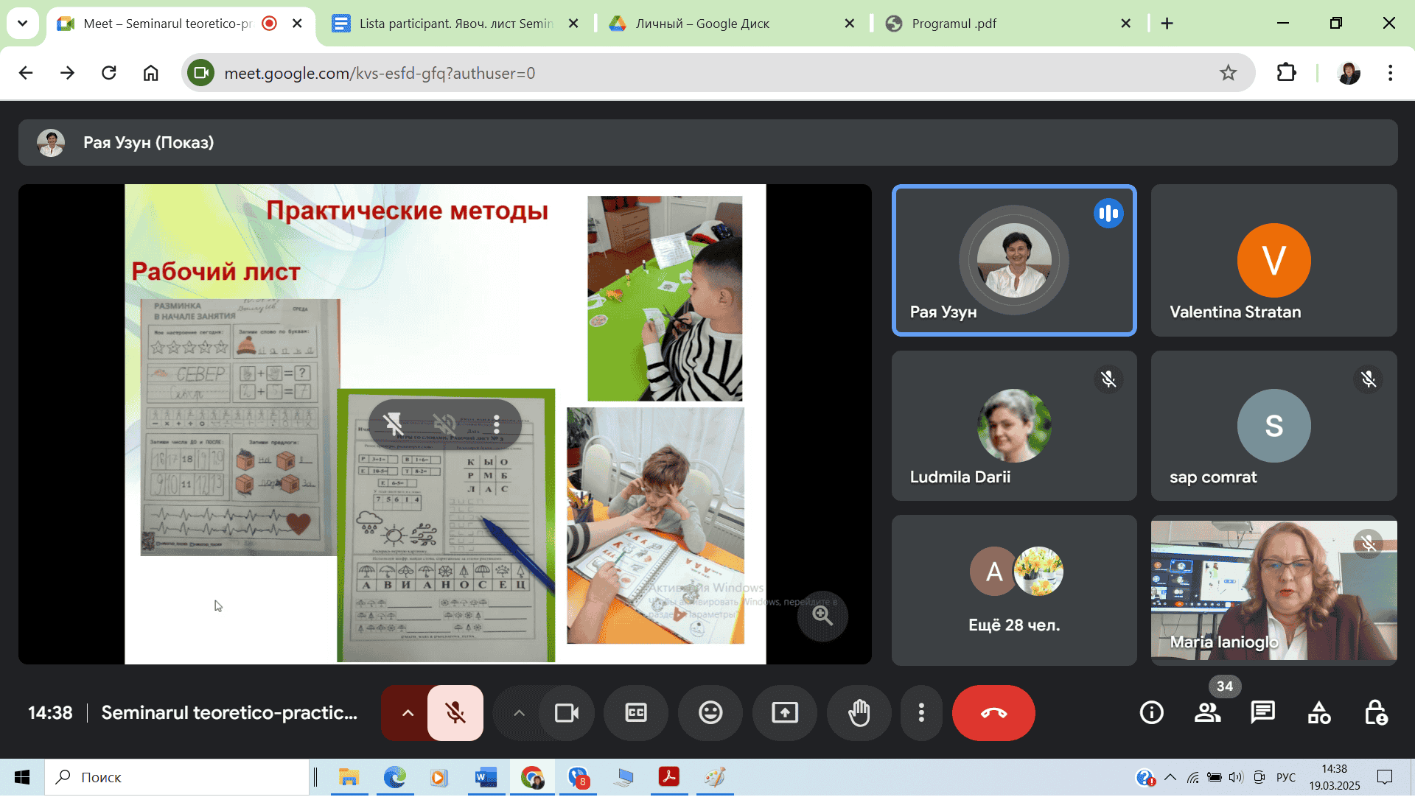Click the raise hand icon
Viewport: 1415px width, 797px height.
tap(859, 713)
